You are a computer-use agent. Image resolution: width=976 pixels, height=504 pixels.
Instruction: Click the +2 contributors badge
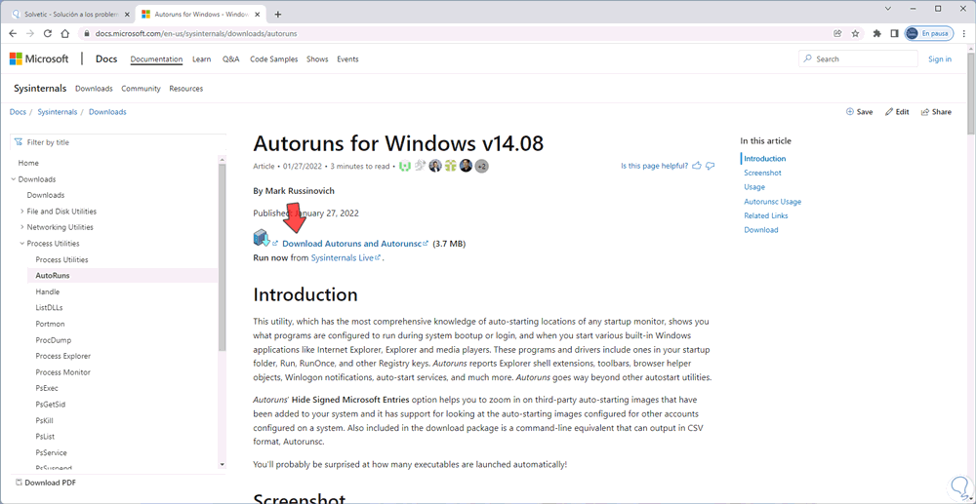(x=481, y=166)
